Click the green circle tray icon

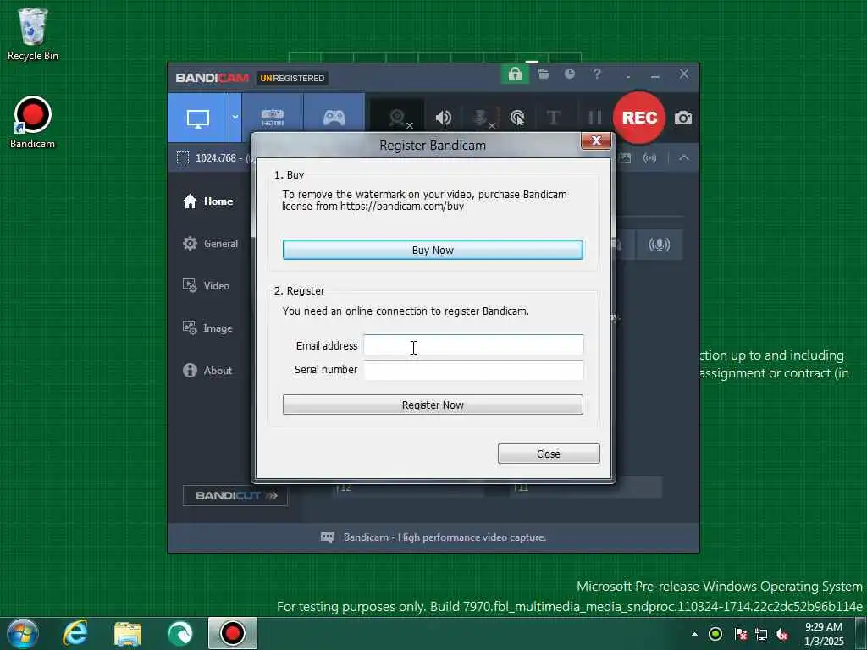[x=715, y=634]
